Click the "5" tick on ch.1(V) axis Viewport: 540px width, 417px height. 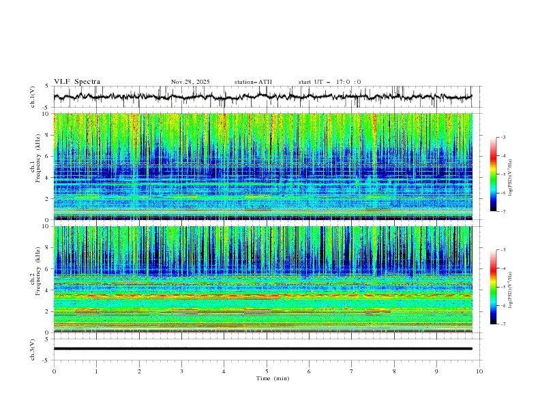[48, 87]
